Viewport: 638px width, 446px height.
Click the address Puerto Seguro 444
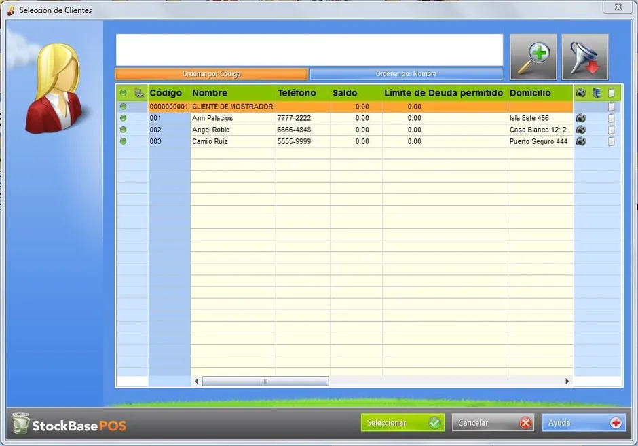coord(539,141)
